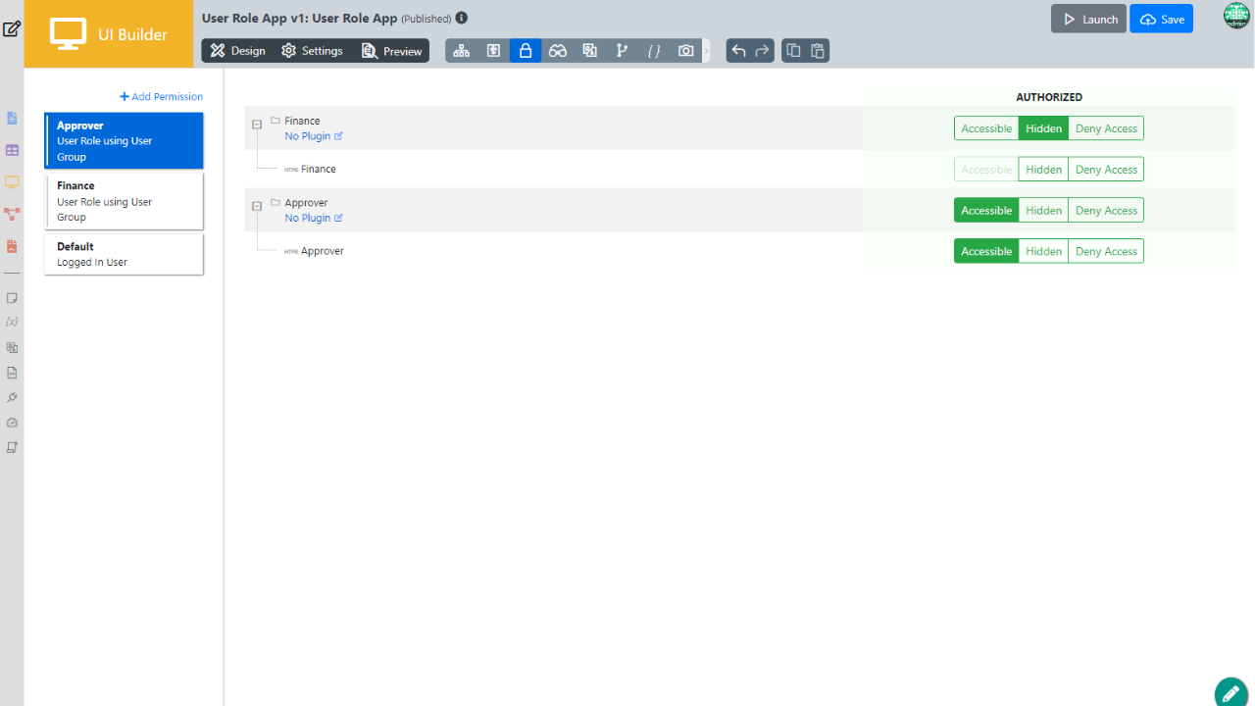The width and height of the screenshot is (1255, 706).
Task: Click the sitemap tree icon in toolbar
Action: click(461, 51)
